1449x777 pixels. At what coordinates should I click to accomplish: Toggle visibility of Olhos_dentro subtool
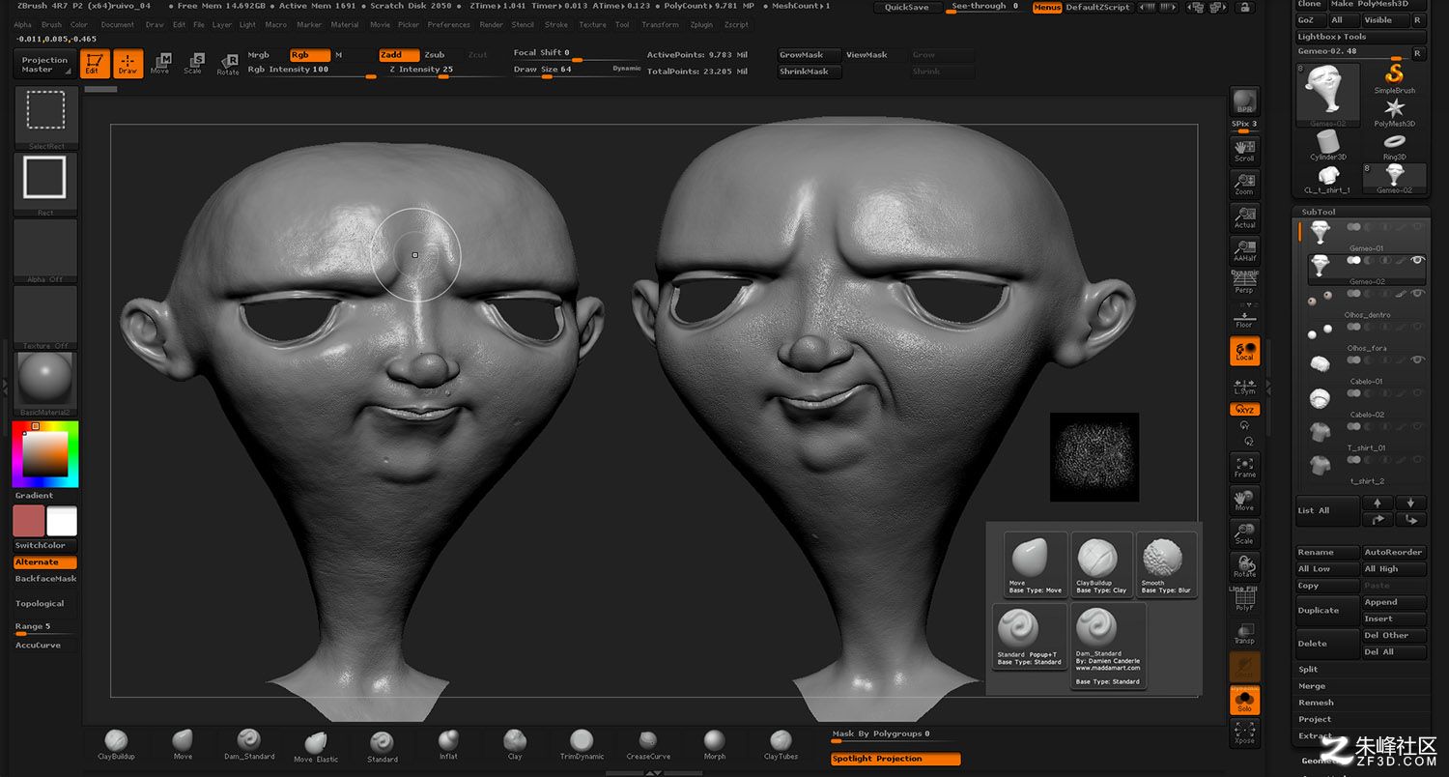pos(1417,293)
